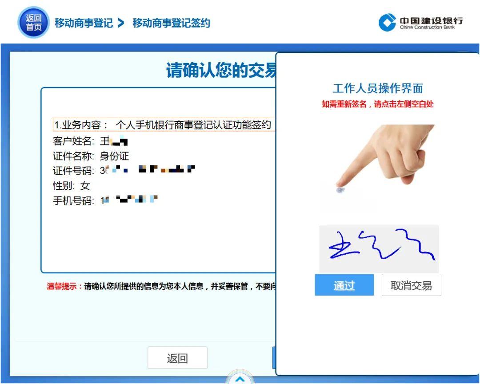Screen dimensions: 480x384
Task: Open the 移动商事登记 breadcrumb link
Action: tap(84, 23)
